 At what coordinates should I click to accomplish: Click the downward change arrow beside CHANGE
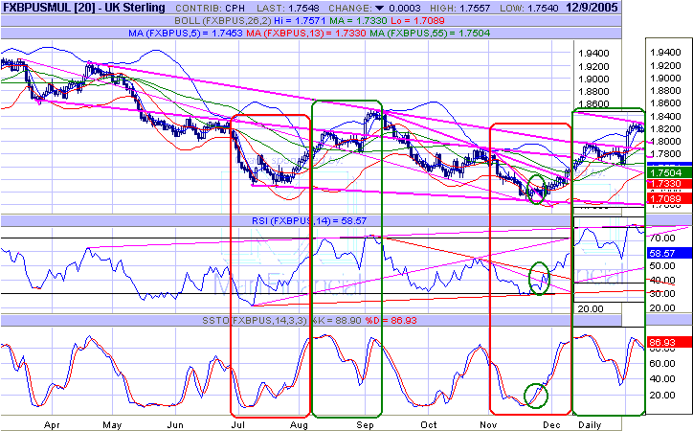379,9
